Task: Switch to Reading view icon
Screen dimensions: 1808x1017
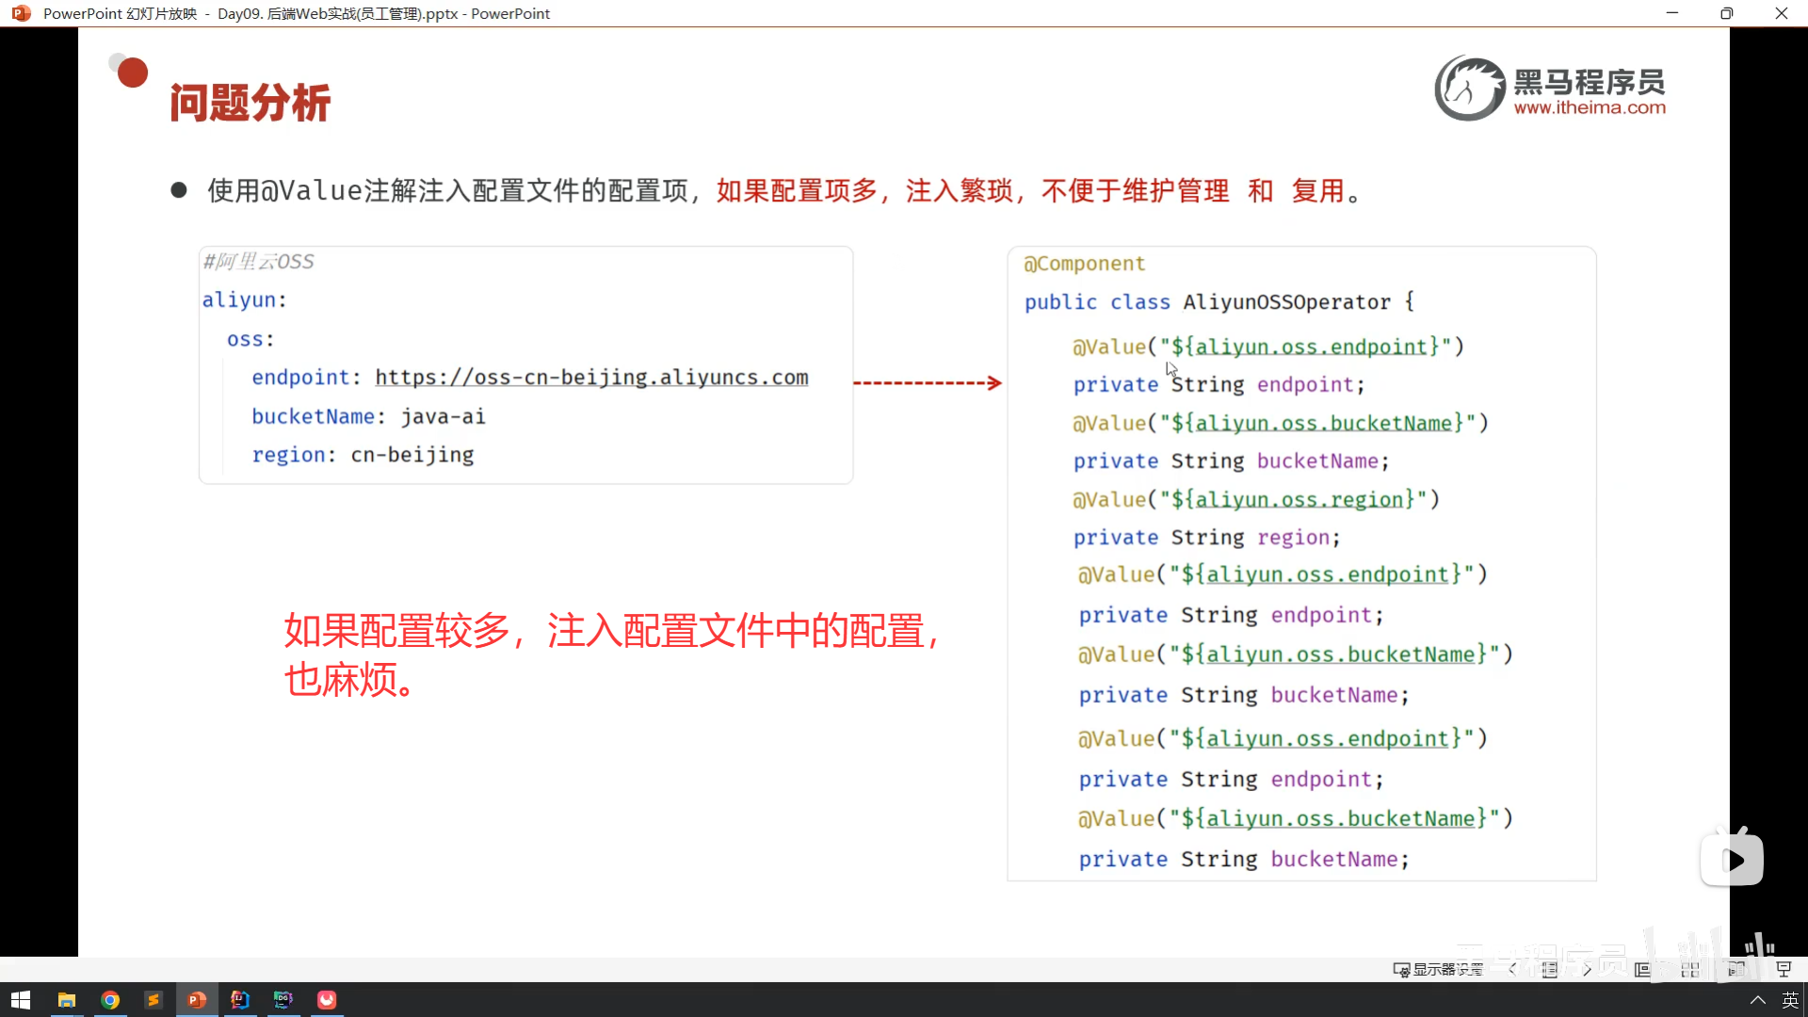Action: (1737, 969)
